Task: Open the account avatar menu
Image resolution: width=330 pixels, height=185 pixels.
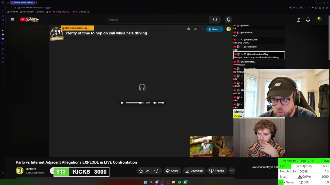Action: (319, 20)
